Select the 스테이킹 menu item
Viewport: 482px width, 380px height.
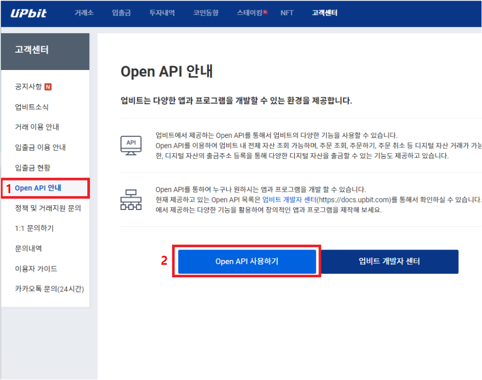(249, 13)
